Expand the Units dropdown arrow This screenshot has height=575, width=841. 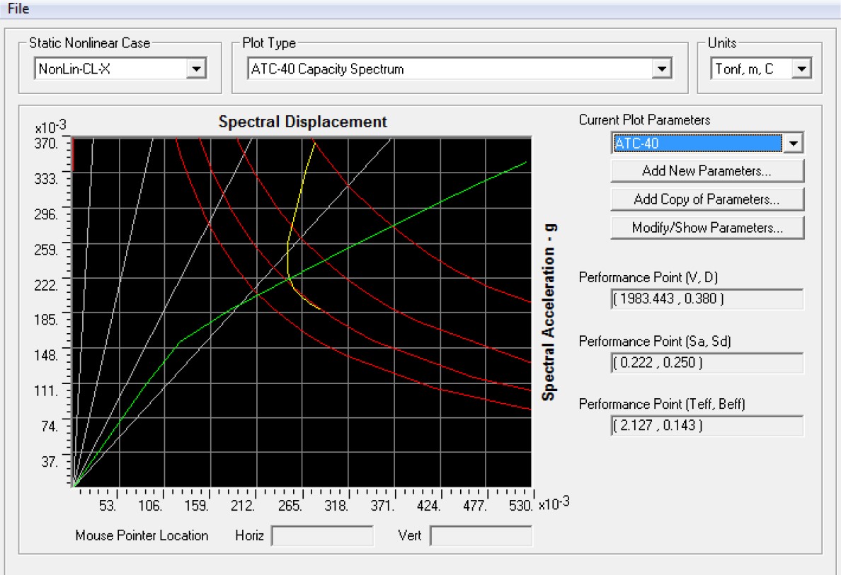pyautogui.click(x=801, y=69)
